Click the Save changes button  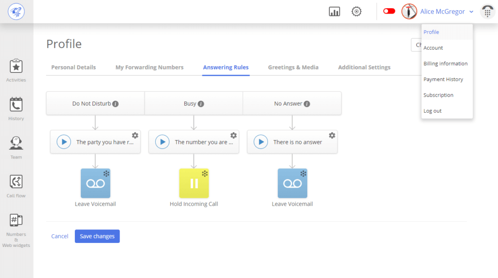[x=97, y=236]
